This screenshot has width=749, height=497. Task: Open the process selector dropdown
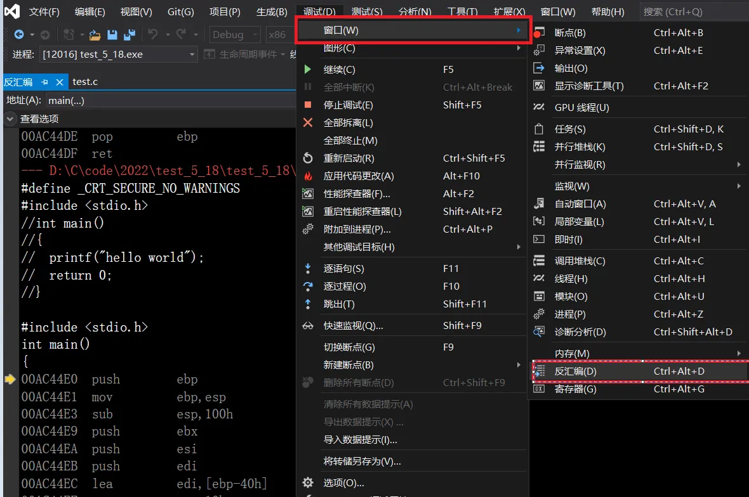(119, 55)
